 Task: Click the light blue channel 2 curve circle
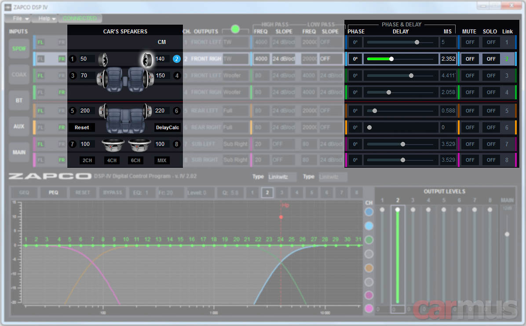click(x=369, y=226)
